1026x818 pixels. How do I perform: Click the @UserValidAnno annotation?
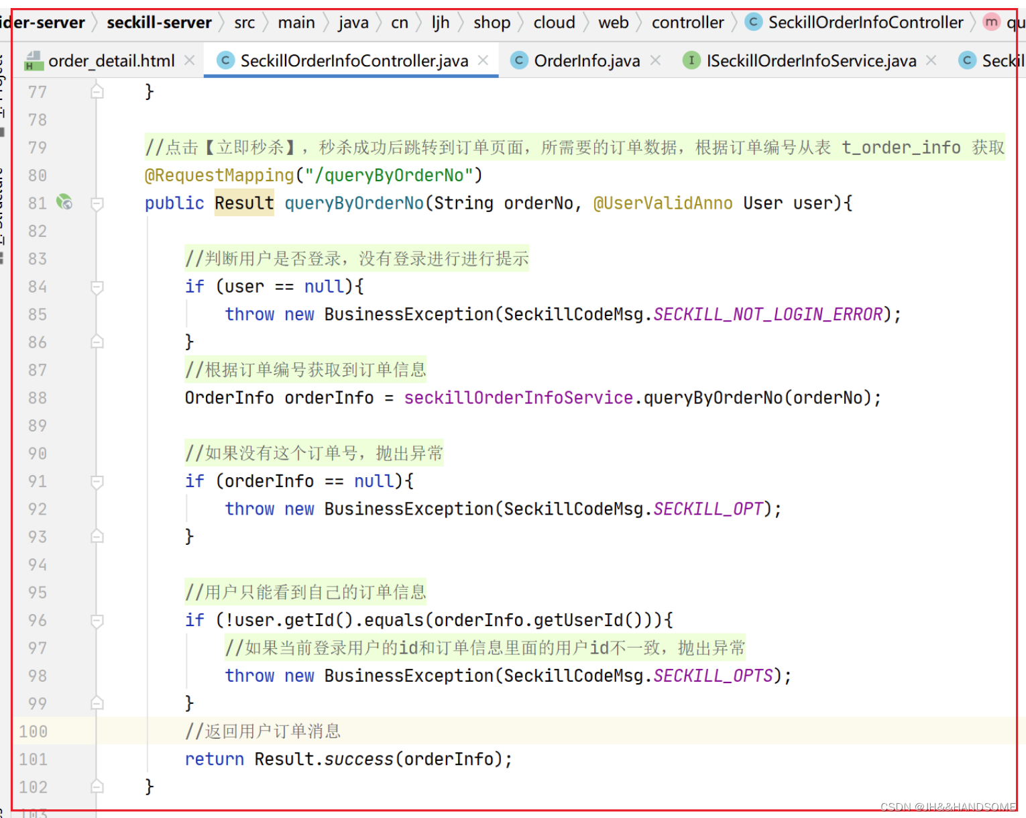pyautogui.click(x=663, y=203)
